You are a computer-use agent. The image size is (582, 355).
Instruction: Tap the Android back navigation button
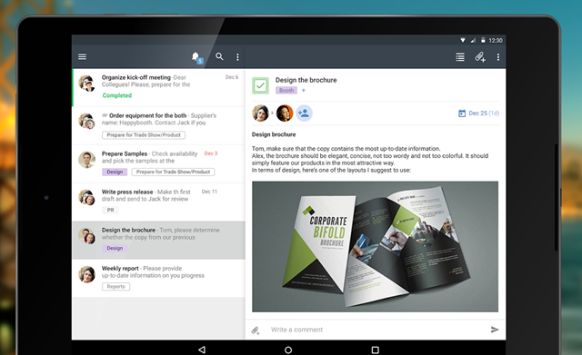coord(202,350)
